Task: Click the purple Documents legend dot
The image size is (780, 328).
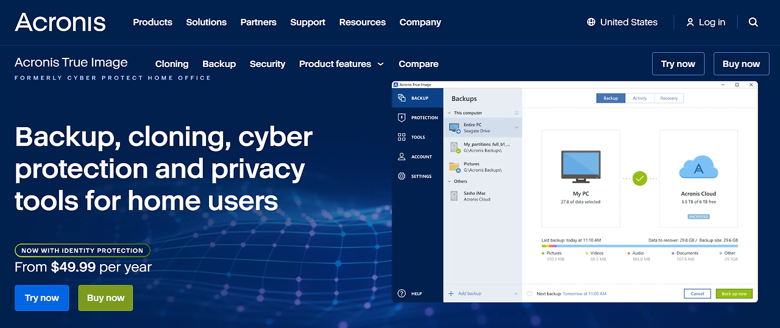Action: 673,253
